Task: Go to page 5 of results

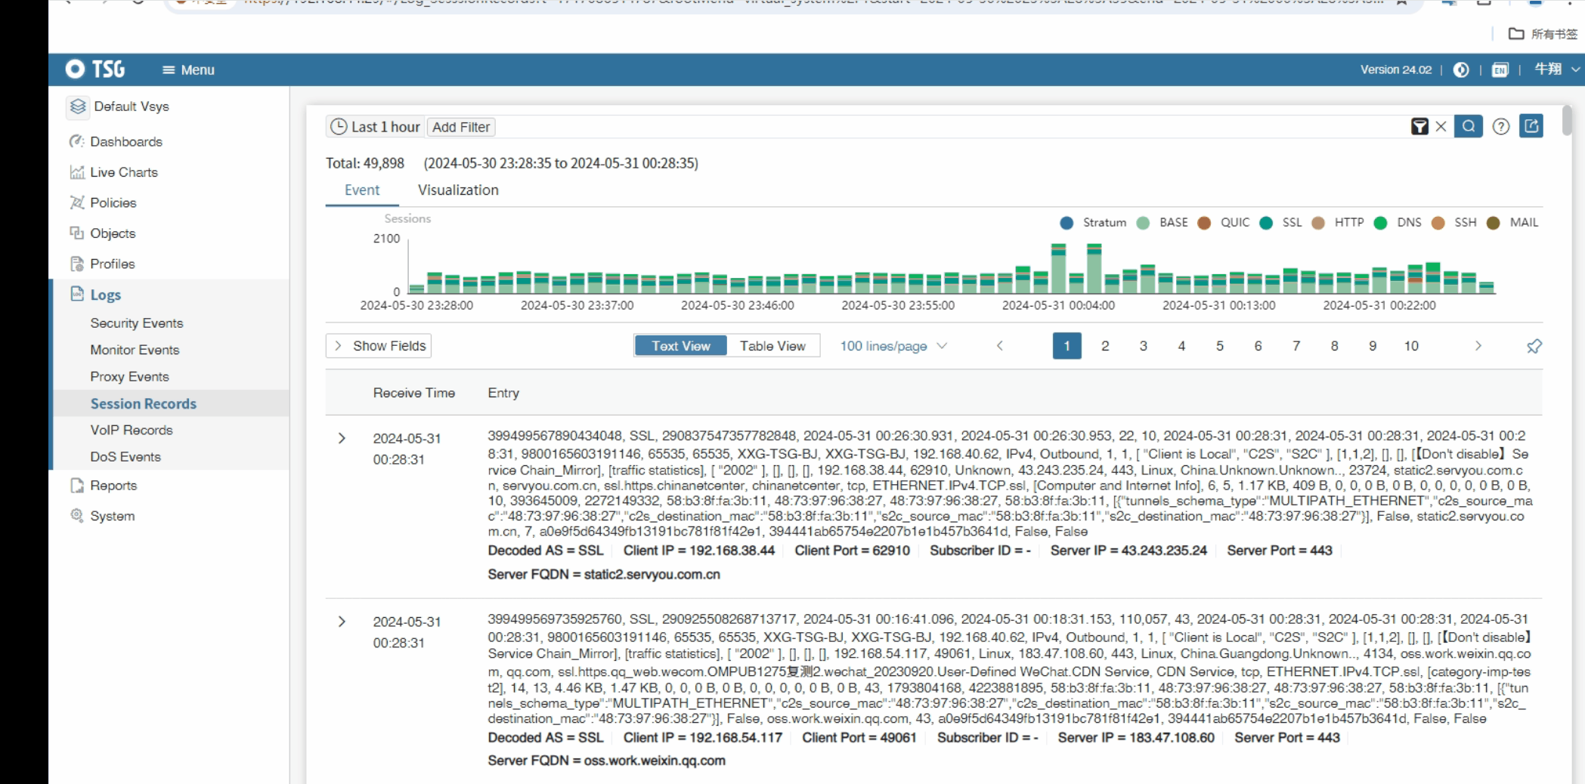Action: point(1219,346)
